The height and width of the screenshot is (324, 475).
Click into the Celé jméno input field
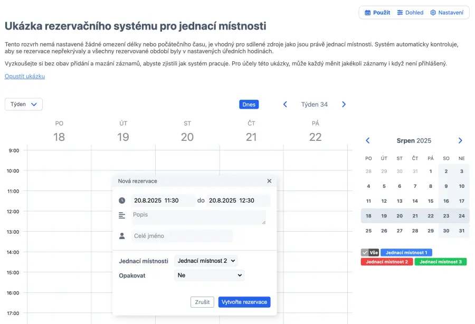point(182,236)
